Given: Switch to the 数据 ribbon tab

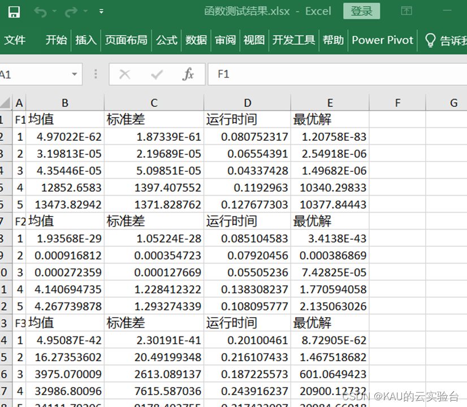Looking at the screenshot, I should click(196, 40).
